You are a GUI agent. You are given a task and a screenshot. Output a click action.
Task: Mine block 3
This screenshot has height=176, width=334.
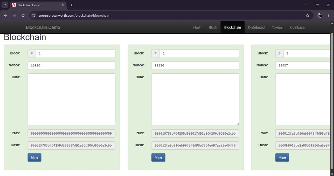(x=282, y=157)
